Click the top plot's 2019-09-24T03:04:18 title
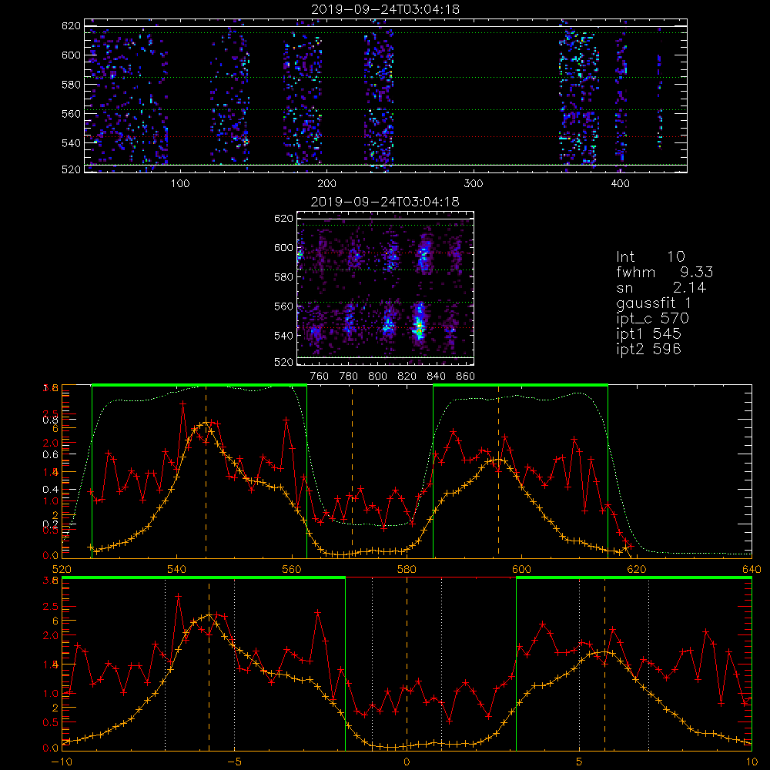The width and height of the screenshot is (770, 770). pos(386,9)
